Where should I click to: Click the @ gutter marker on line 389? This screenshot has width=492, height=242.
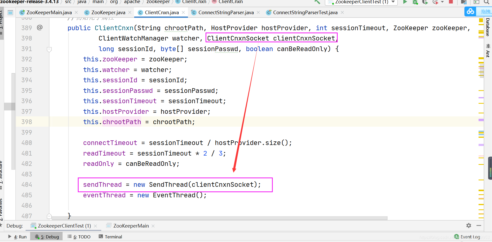(40, 27)
